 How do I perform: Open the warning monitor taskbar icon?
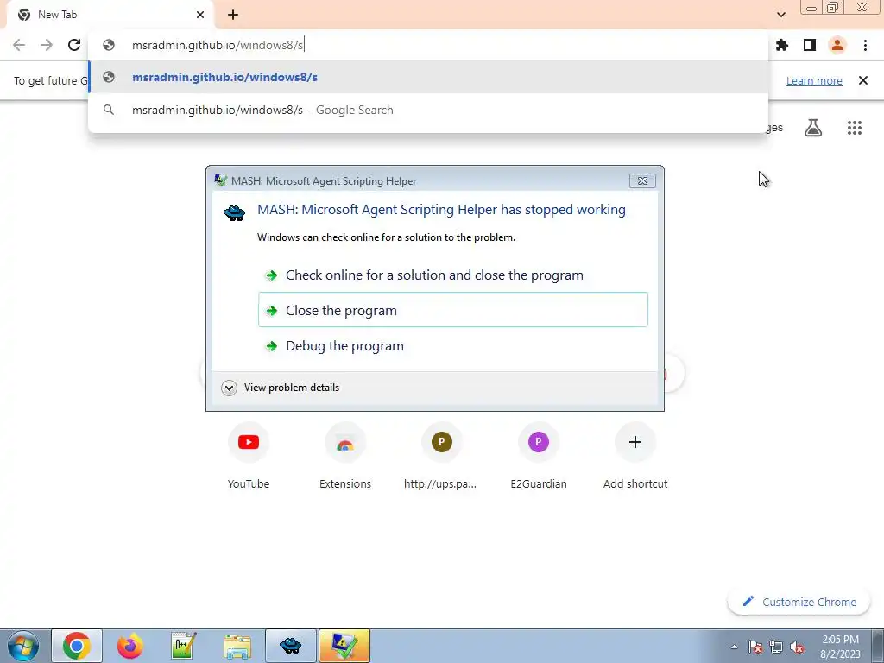344,646
